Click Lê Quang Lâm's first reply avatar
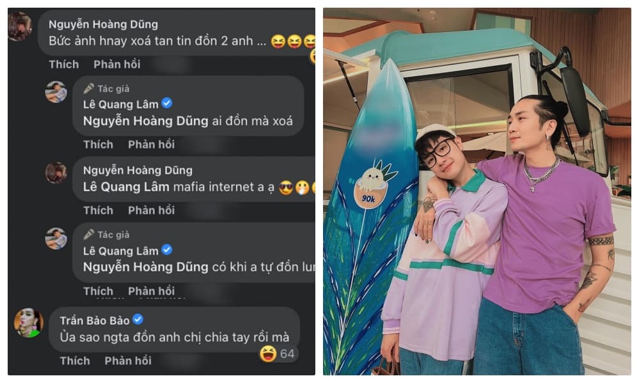This screenshot has height=383, width=639. tap(56, 91)
